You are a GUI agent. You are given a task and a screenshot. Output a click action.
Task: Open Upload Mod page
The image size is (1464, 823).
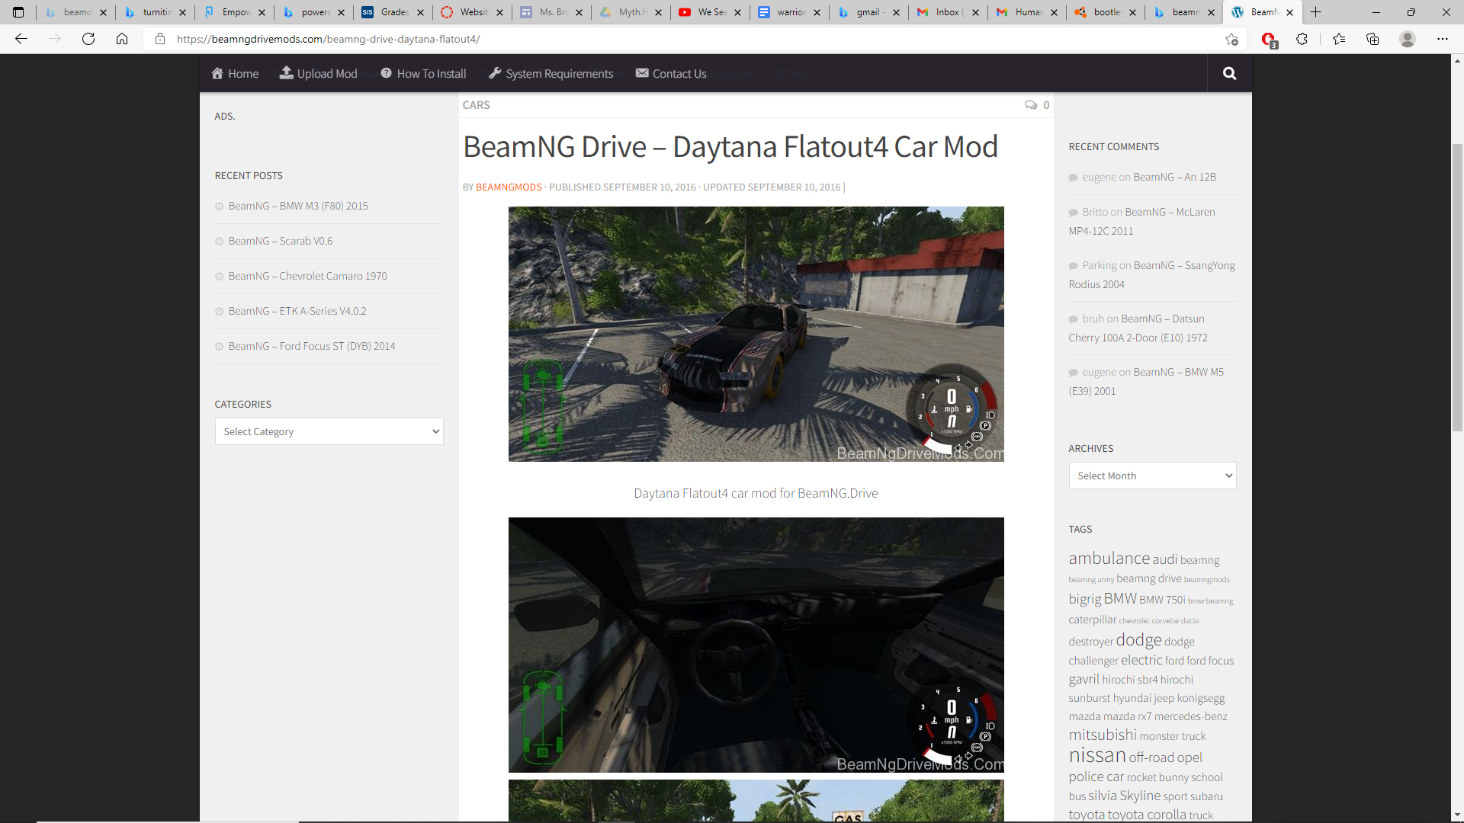pyautogui.click(x=318, y=73)
